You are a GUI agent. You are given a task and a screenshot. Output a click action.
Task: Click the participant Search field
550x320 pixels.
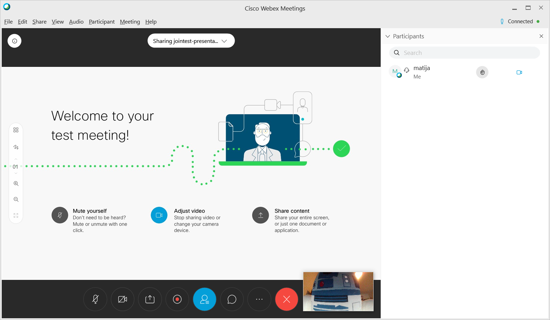click(465, 53)
